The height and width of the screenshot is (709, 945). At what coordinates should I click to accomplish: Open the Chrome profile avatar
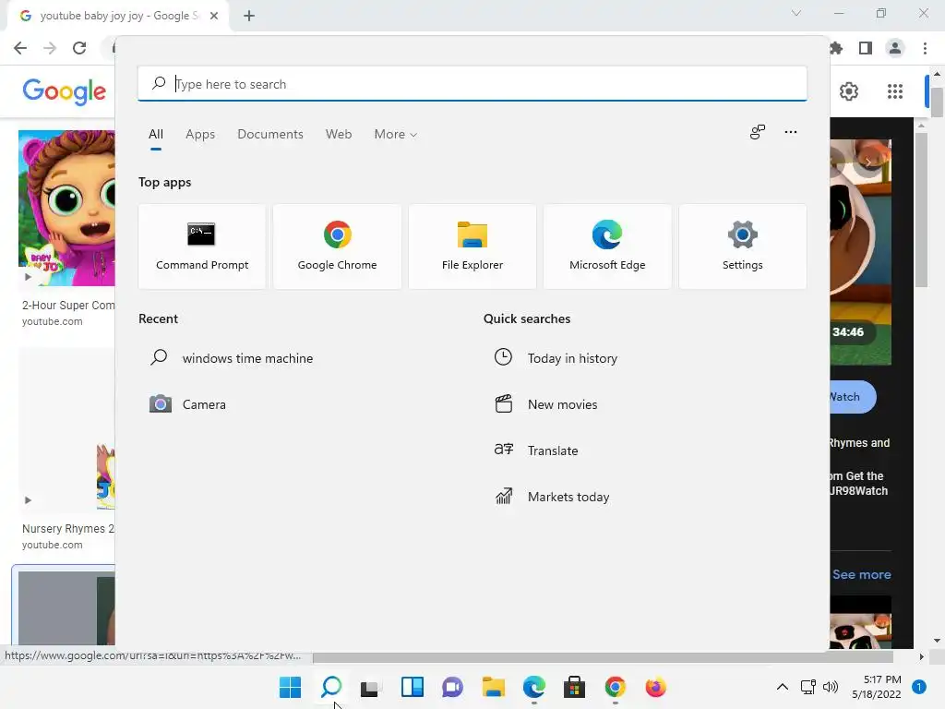895,48
